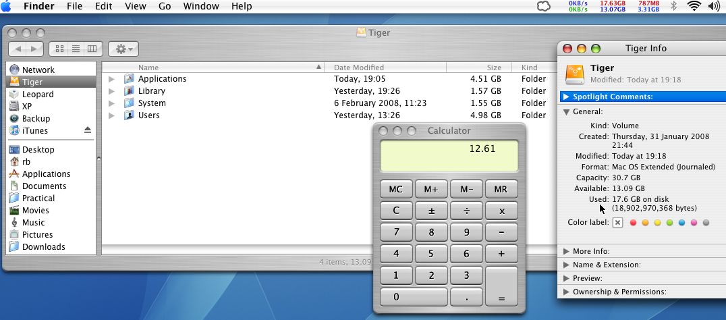The height and width of the screenshot is (320, 726).
Task: Go forward in Finder toolbar
Action: pos(34,49)
